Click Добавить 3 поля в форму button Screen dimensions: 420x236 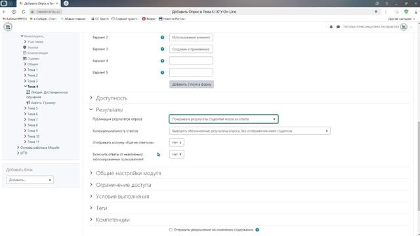(x=192, y=85)
